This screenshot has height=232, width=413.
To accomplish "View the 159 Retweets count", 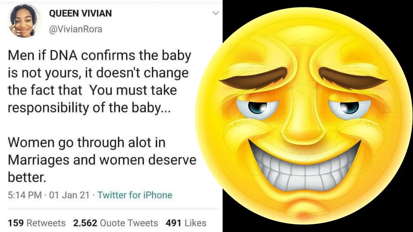I will (x=36, y=223).
